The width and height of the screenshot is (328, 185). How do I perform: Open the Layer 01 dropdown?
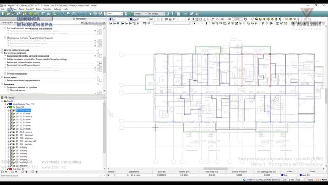click(x=139, y=20)
